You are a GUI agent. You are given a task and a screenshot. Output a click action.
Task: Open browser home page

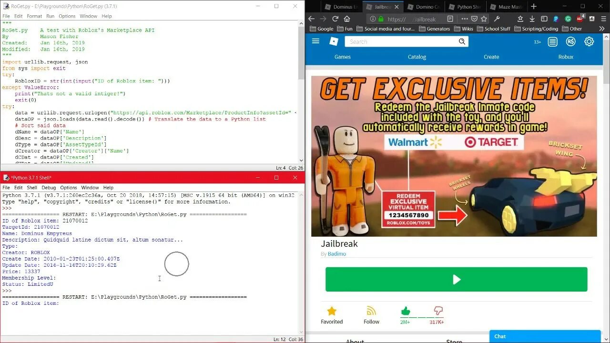pyautogui.click(x=347, y=19)
